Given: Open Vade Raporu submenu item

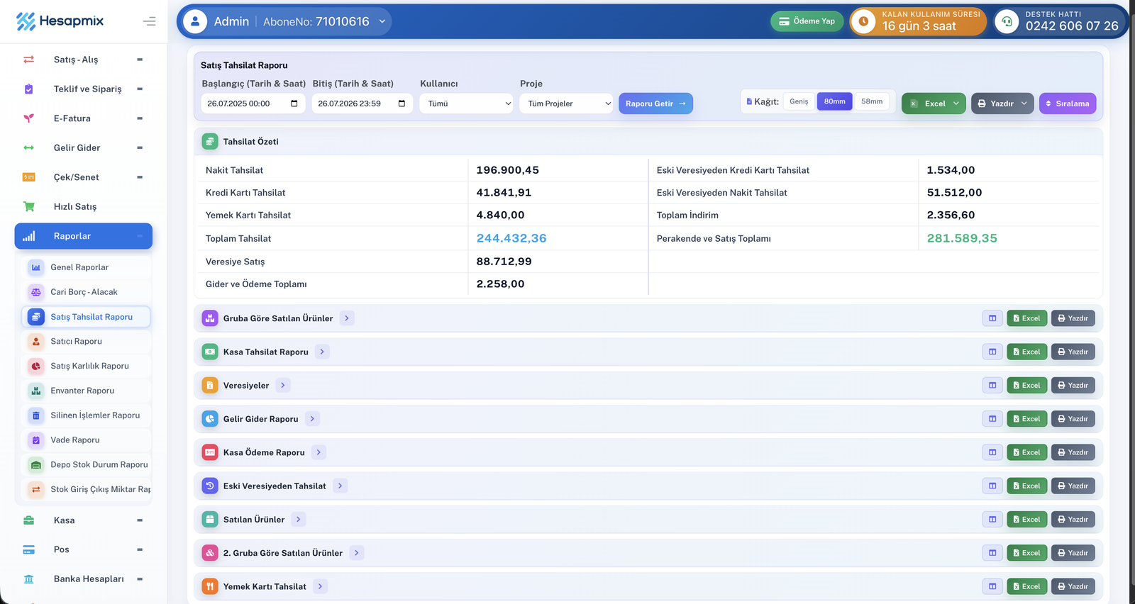Looking at the screenshot, I should coord(87,440).
